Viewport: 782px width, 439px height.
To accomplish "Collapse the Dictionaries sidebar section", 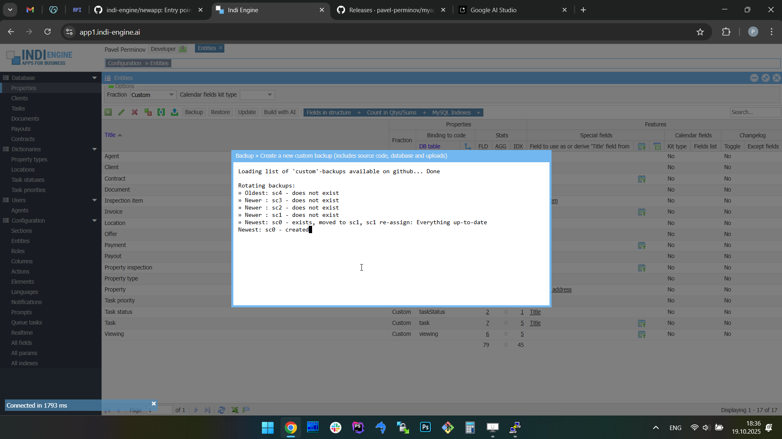I will [94, 149].
